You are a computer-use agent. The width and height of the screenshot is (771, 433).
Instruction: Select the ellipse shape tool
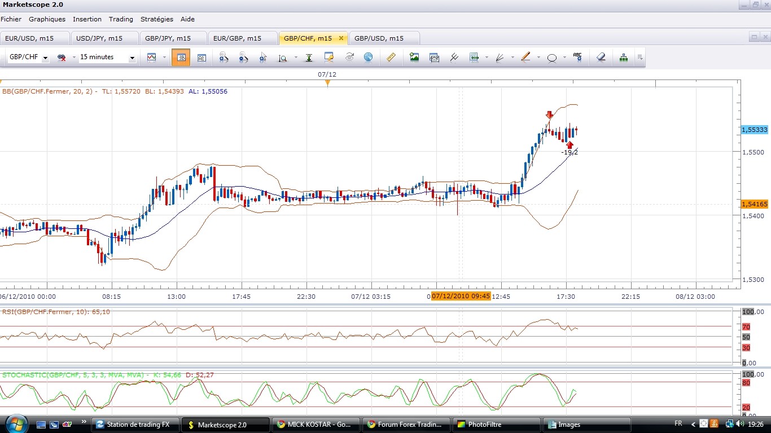[552, 58]
